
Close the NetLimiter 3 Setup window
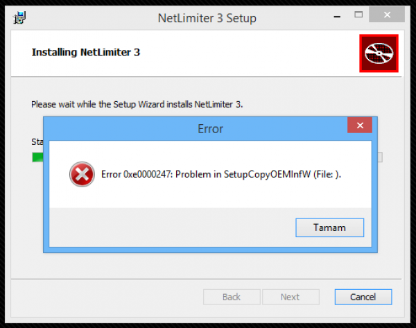387,15
